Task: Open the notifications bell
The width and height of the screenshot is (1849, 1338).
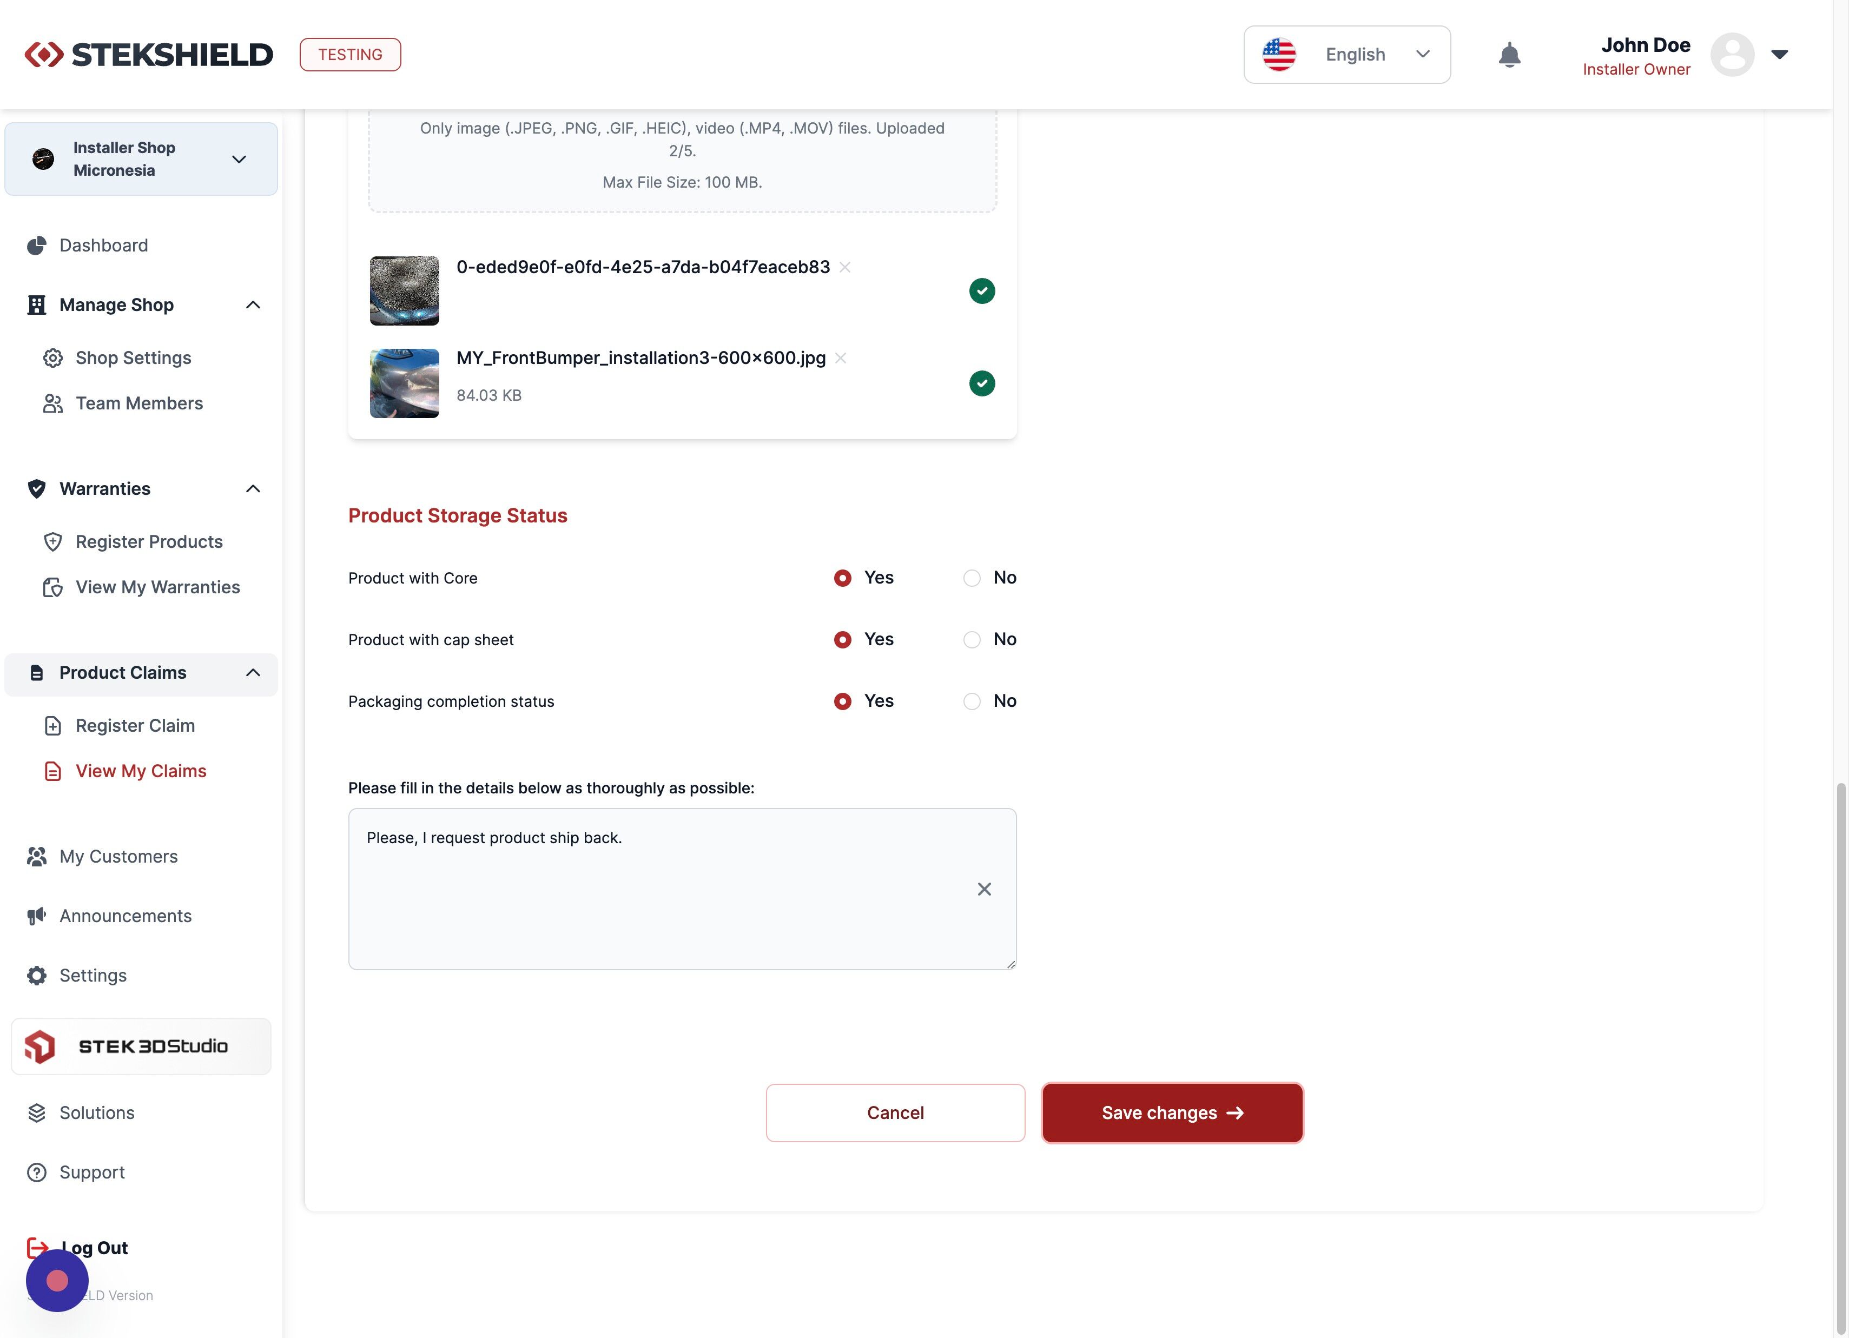Action: tap(1509, 55)
